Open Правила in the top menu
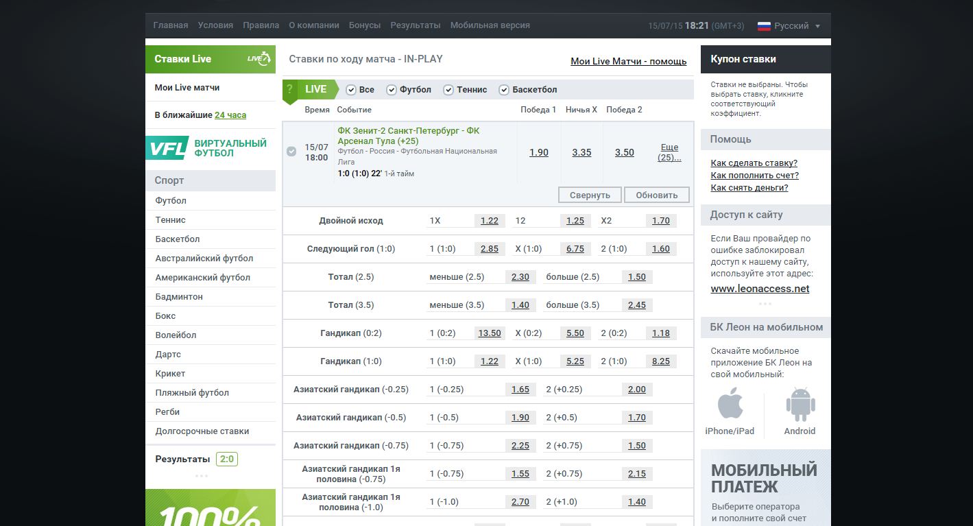The width and height of the screenshot is (973, 526). tap(261, 25)
